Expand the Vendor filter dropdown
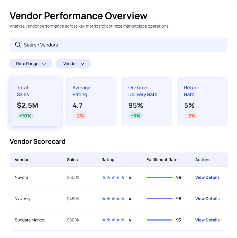Image resolution: width=237 pixels, height=238 pixels. [x=73, y=64]
